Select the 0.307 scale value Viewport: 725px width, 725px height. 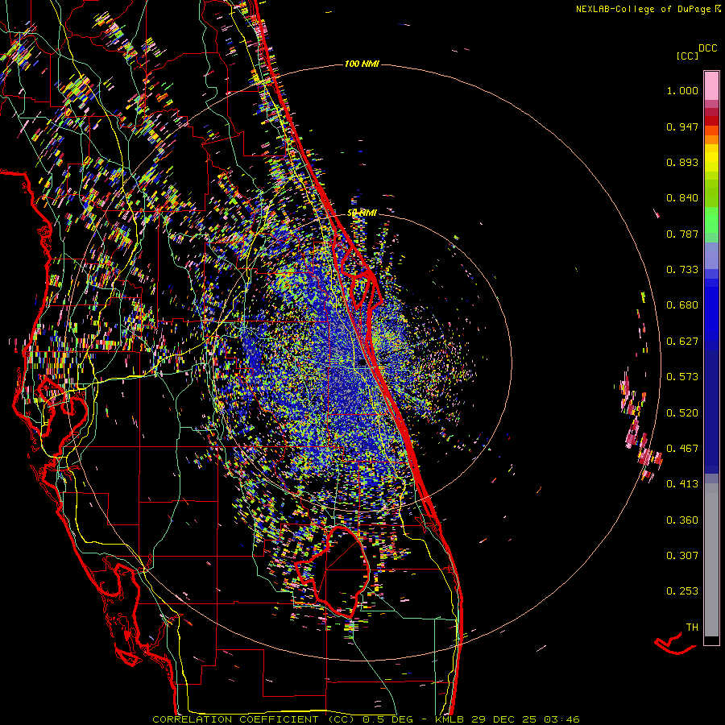click(x=682, y=556)
